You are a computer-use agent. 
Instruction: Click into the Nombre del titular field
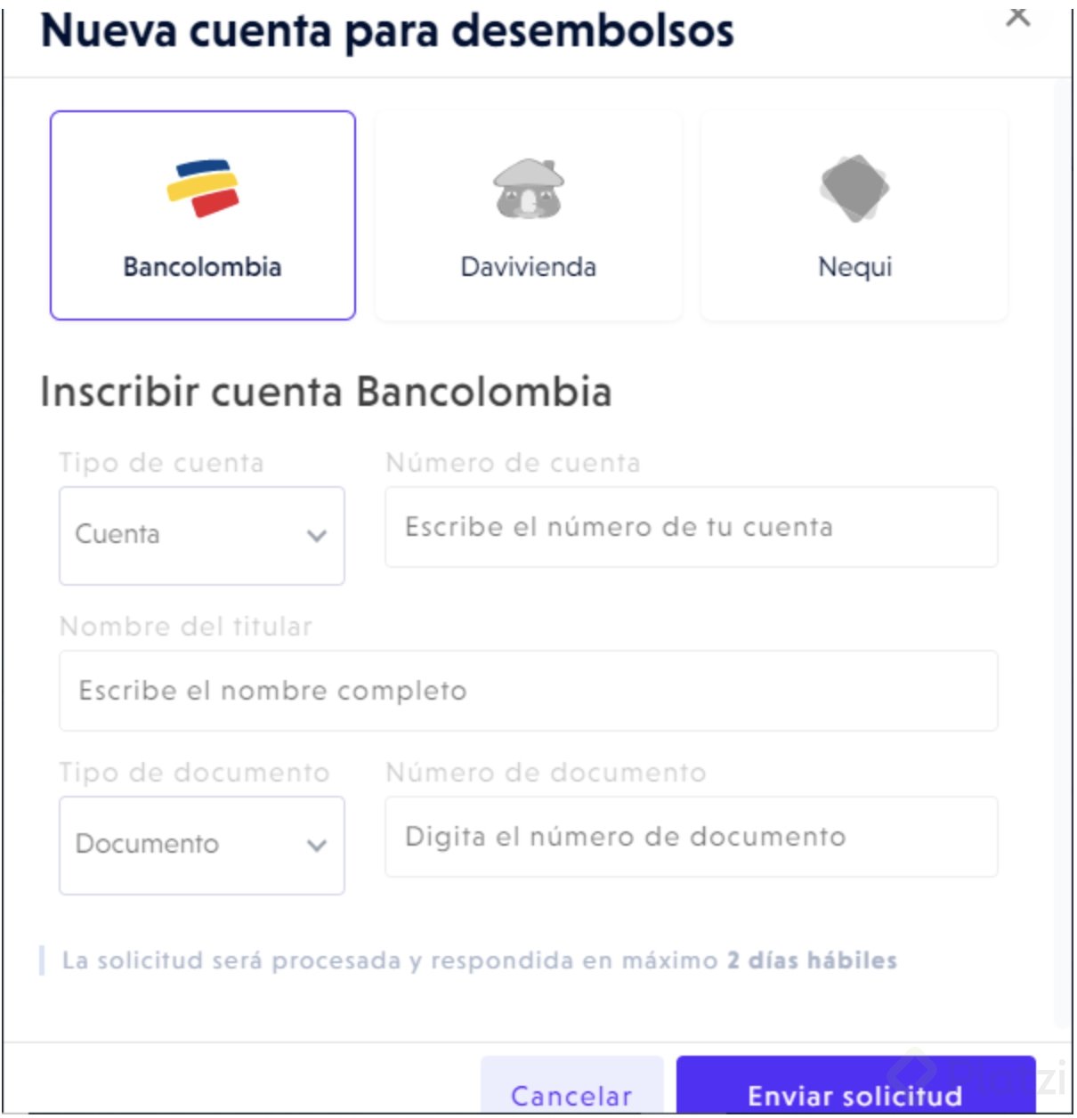(x=529, y=691)
